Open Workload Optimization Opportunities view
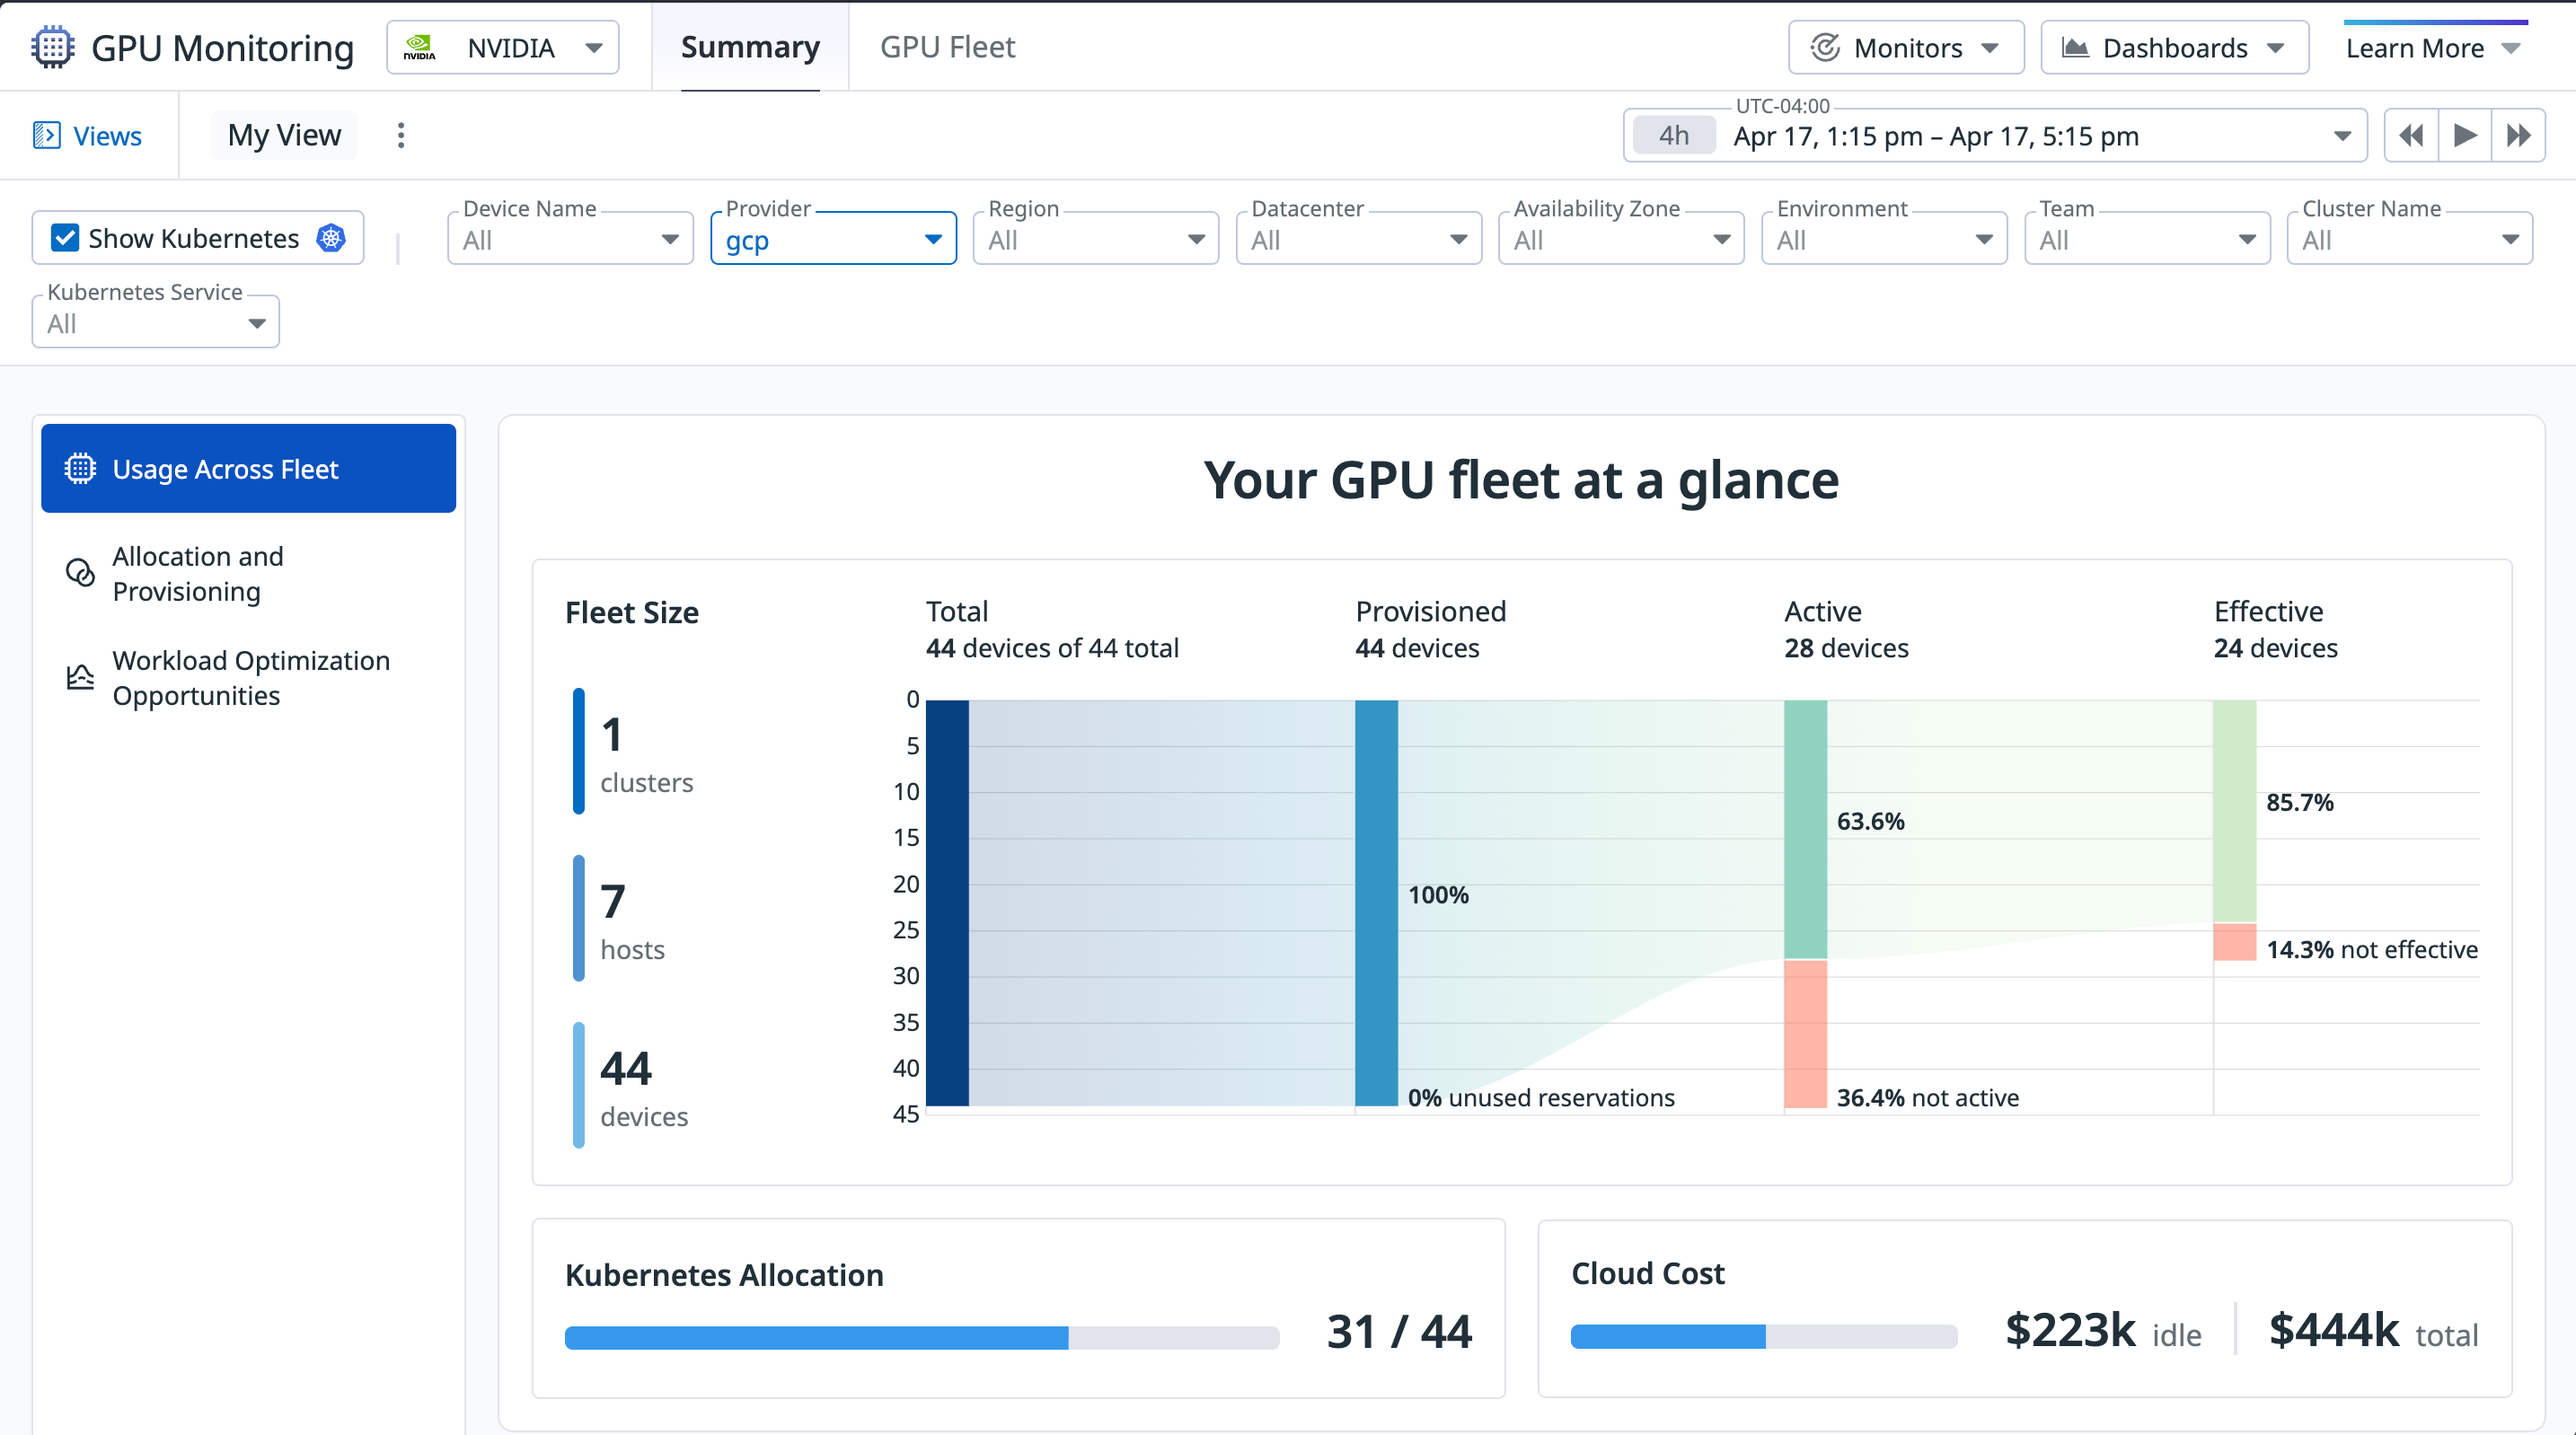Image resolution: width=2576 pixels, height=1435 pixels. 250,677
